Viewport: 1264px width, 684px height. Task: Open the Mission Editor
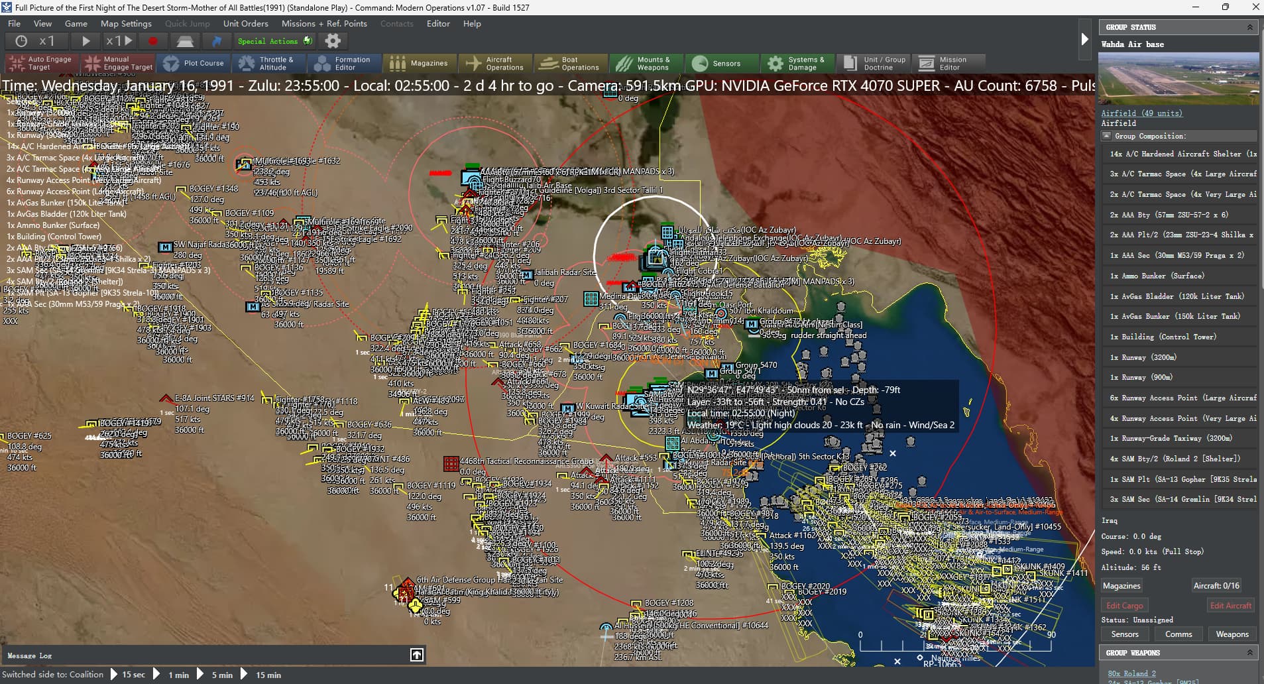[948, 63]
